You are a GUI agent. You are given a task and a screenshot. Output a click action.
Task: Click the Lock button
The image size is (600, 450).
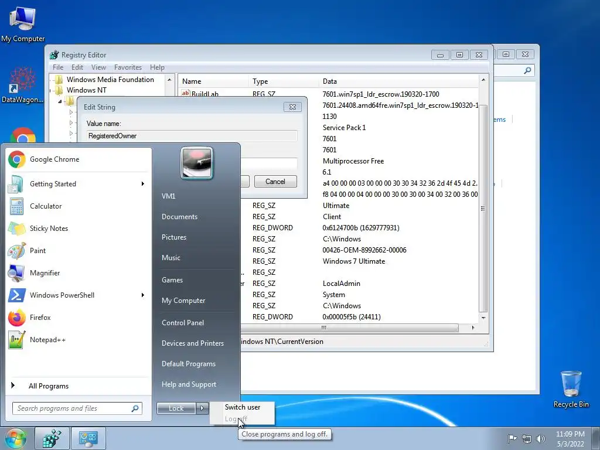pos(176,408)
